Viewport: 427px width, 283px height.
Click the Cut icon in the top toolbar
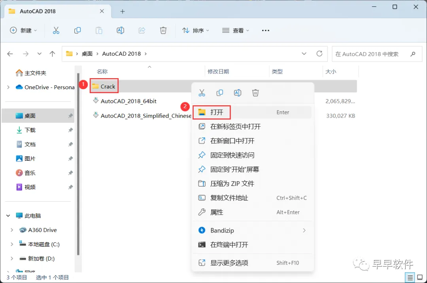[56, 30]
